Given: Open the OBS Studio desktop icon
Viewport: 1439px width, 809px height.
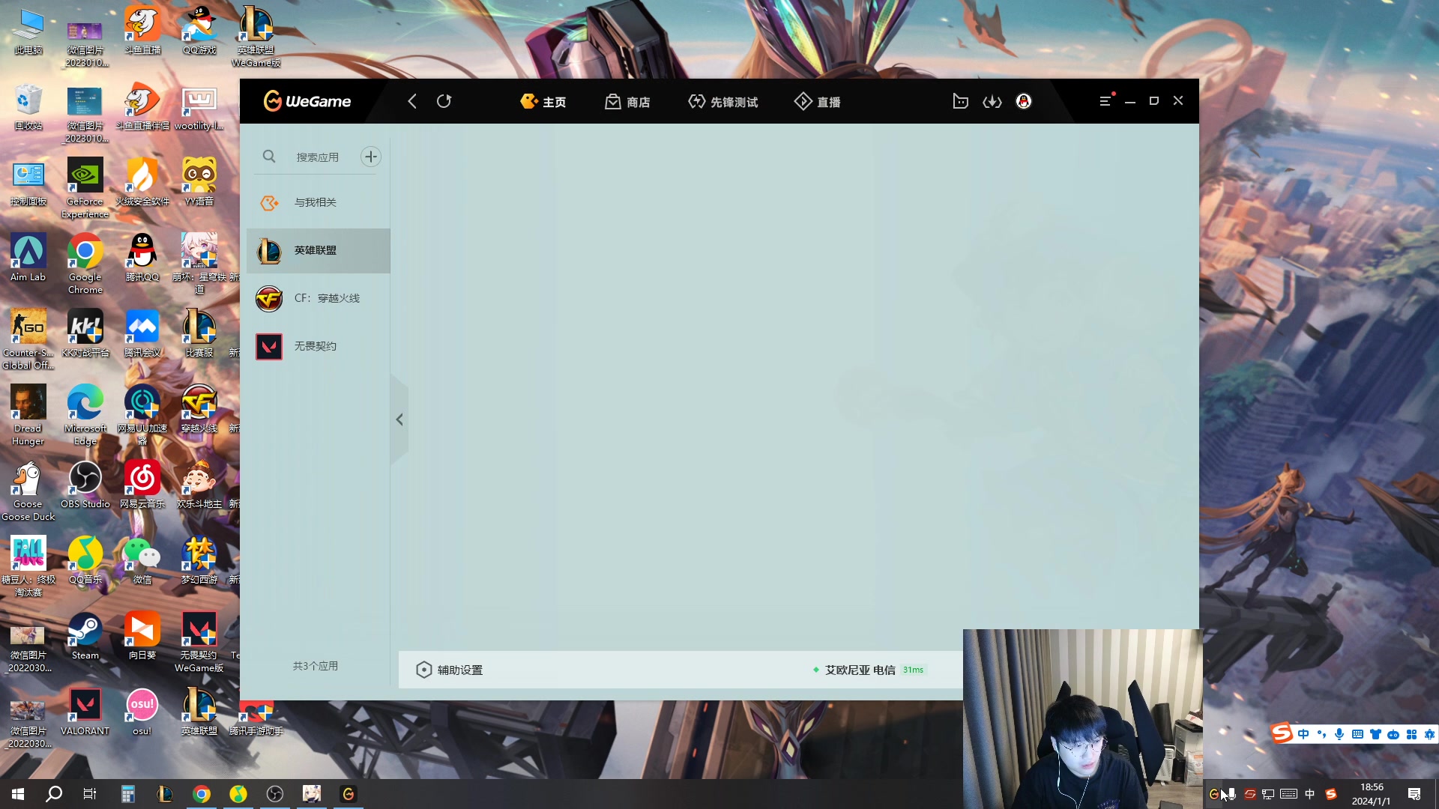Looking at the screenshot, I should click(x=85, y=485).
